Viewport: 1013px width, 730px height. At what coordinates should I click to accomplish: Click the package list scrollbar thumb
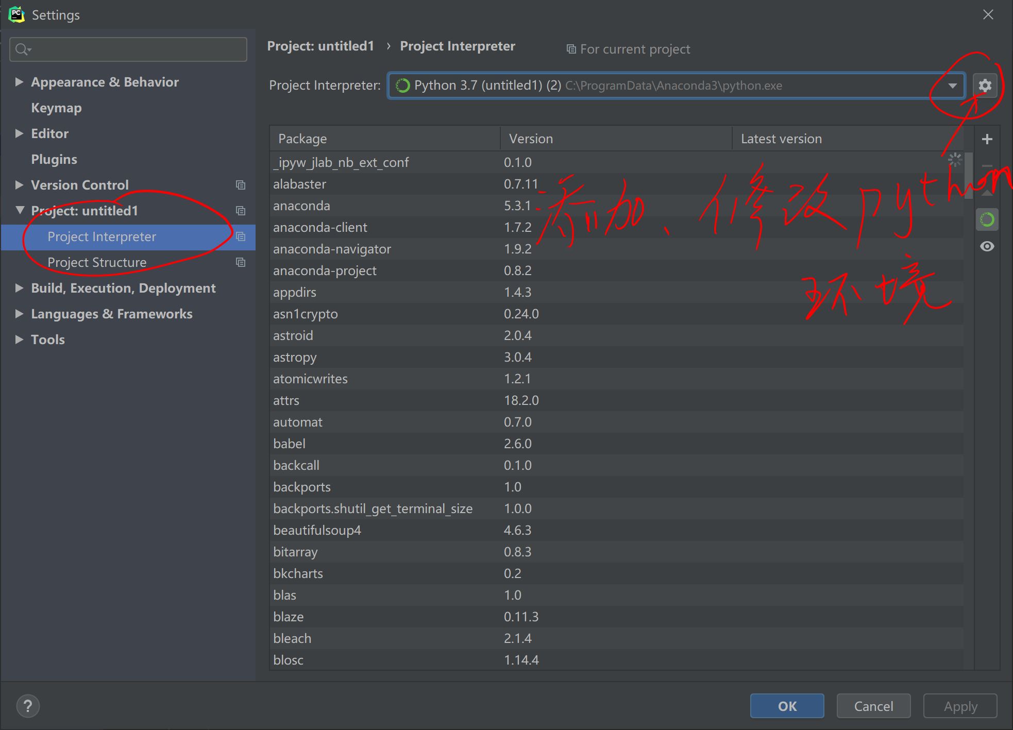click(969, 175)
